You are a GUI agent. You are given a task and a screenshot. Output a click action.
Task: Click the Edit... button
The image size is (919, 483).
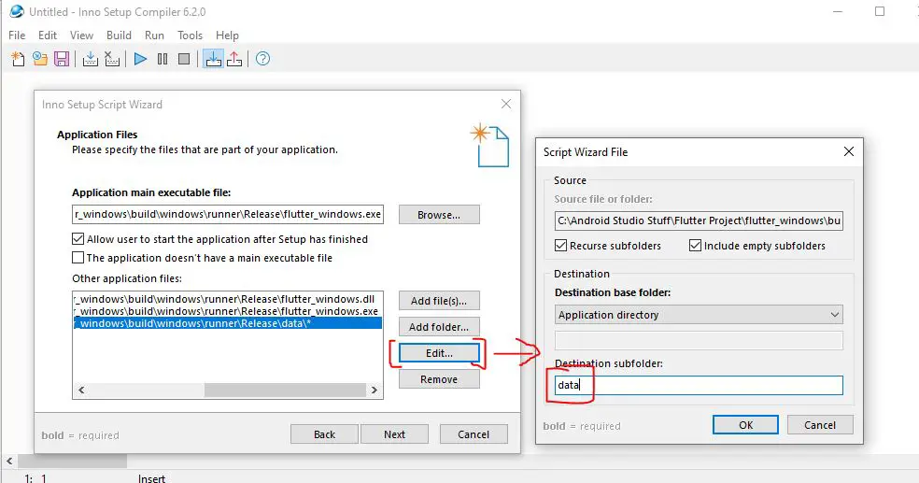(x=439, y=353)
